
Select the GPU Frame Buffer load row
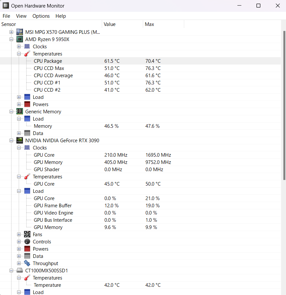(x=140, y=205)
